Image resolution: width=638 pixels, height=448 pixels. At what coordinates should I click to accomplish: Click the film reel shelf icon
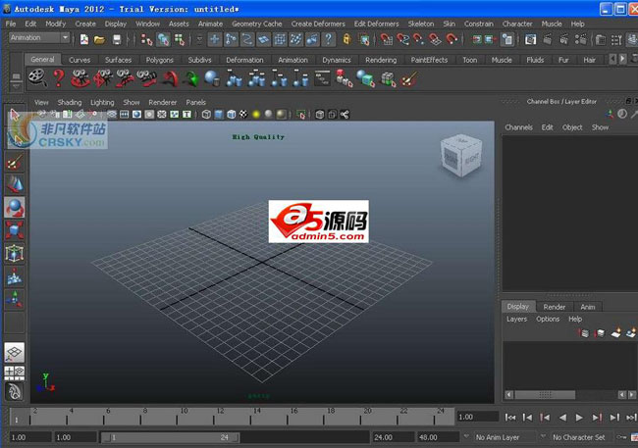(37, 78)
